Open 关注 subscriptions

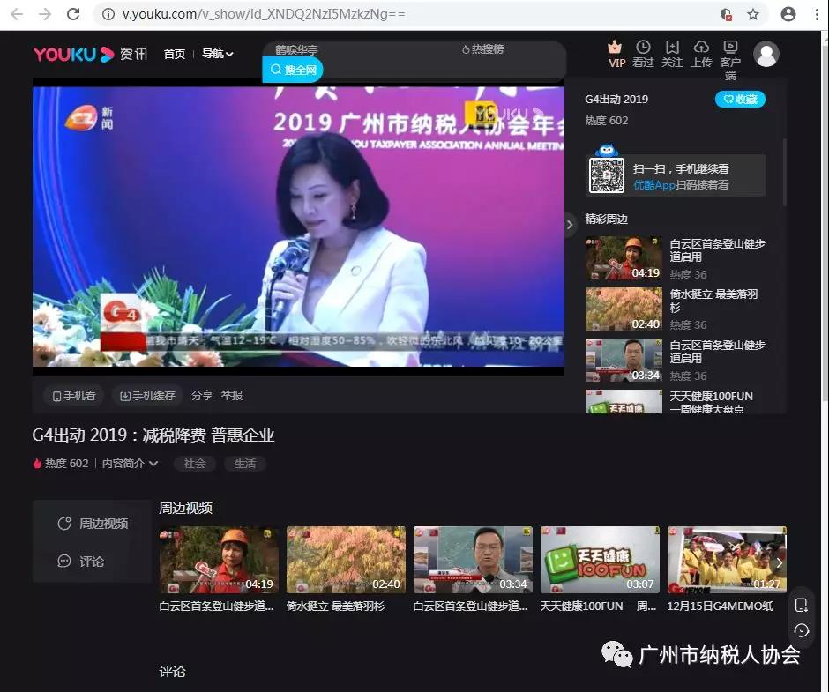click(673, 55)
